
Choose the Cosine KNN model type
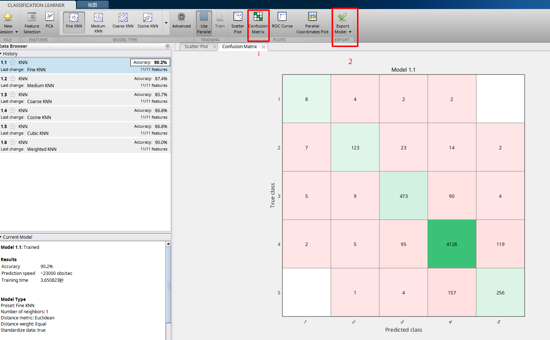click(x=147, y=22)
